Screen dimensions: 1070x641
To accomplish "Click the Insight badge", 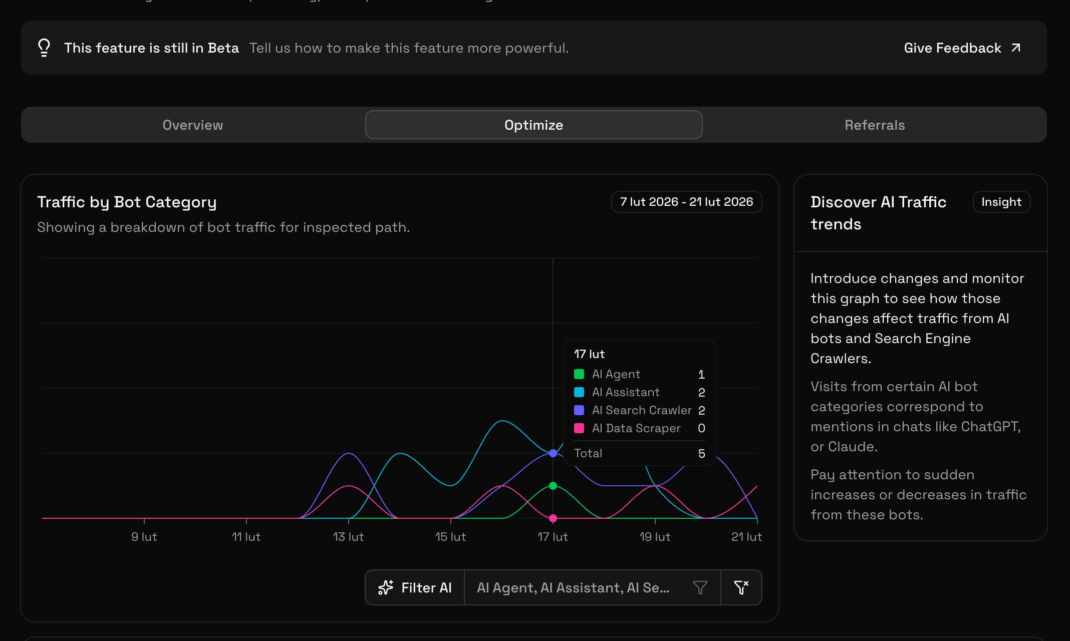I will tap(1001, 202).
